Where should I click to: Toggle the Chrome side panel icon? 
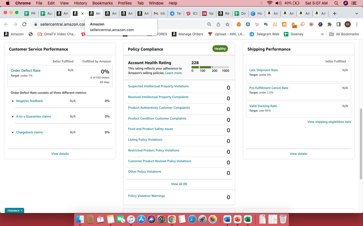pyautogui.click(x=339, y=24)
